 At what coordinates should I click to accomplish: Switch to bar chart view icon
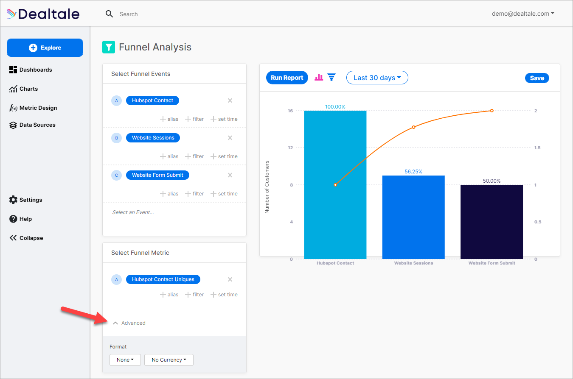[x=319, y=77]
